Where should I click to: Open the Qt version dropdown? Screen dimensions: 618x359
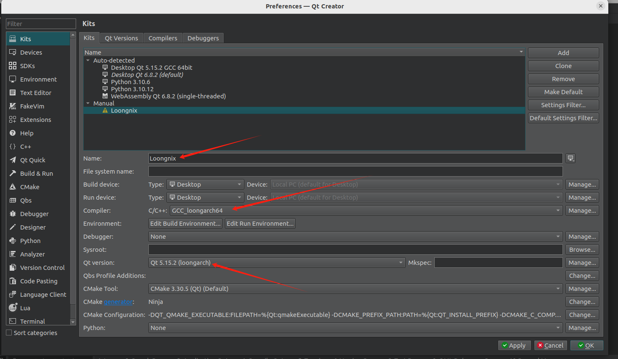(x=277, y=262)
